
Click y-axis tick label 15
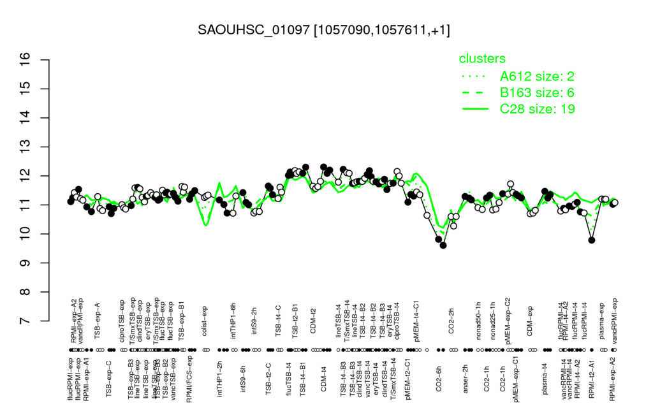click(x=25, y=89)
